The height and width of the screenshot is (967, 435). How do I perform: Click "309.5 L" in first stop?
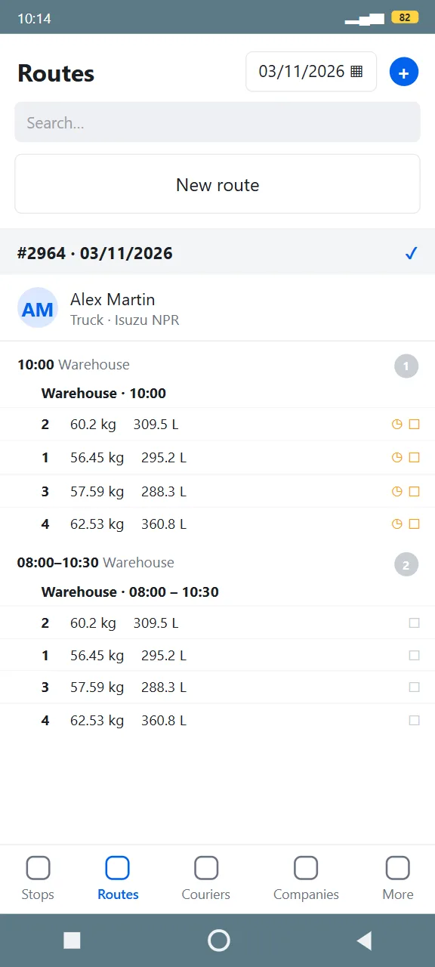(x=156, y=425)
